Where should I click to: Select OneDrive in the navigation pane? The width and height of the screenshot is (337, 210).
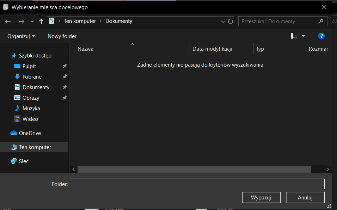click(30, 133)
